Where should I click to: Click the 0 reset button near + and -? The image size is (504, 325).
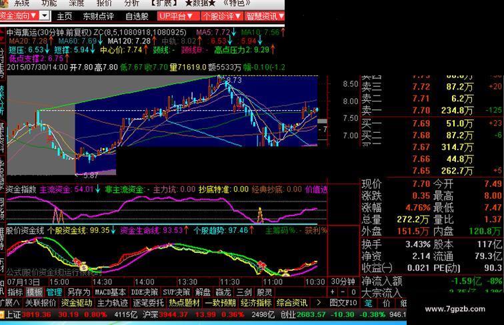(353, 292)
